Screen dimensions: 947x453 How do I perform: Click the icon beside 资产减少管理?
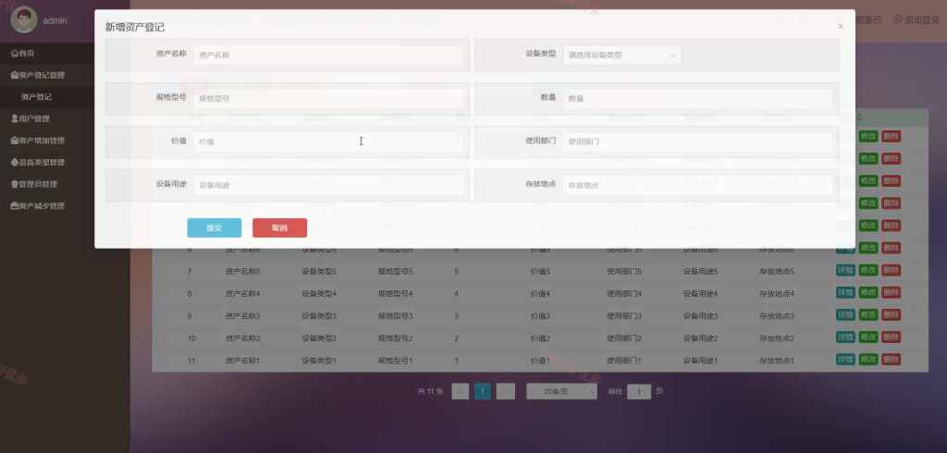(15, 205)
